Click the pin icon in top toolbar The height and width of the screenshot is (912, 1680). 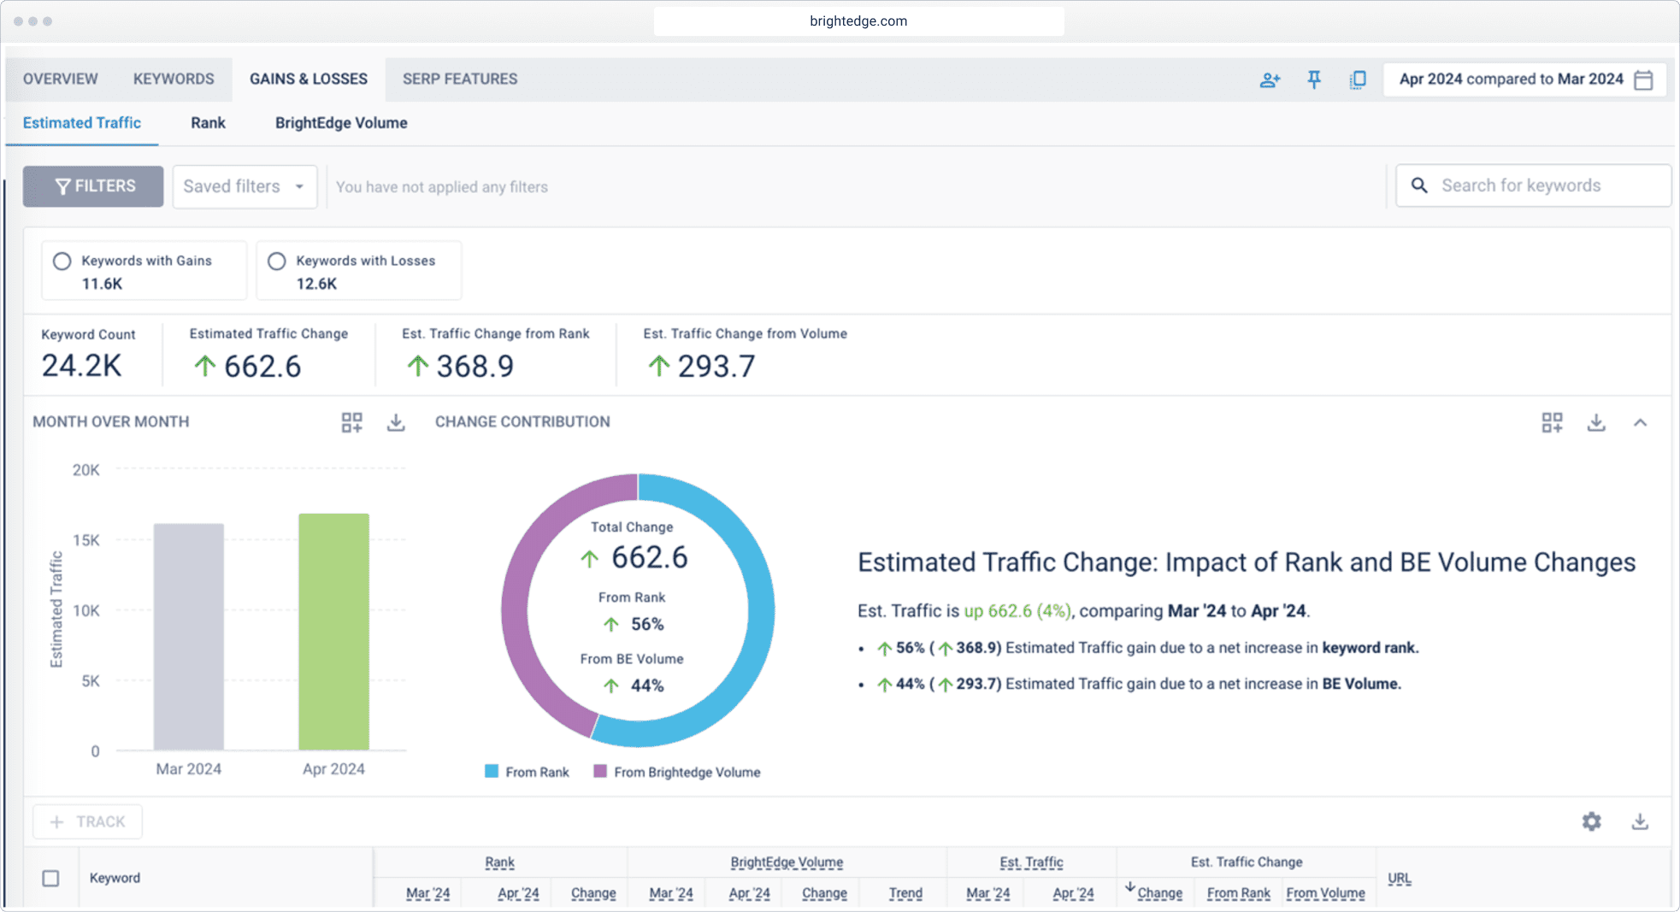(1314, 79)
